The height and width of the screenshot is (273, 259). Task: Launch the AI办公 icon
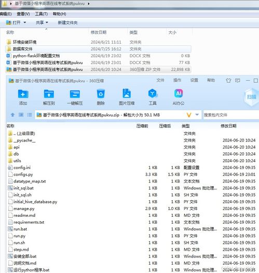[179, 94]
